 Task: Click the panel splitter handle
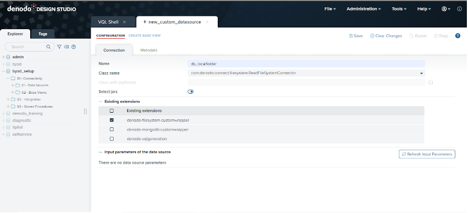click(x=85, y=112)
